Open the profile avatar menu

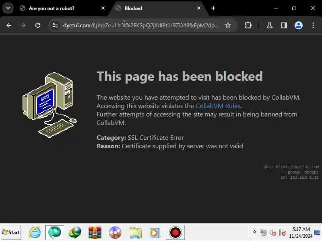pos(298,25)
